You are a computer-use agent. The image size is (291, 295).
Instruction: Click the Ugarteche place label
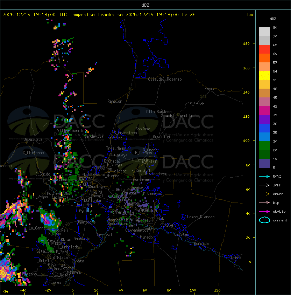(x=86, y=222)
